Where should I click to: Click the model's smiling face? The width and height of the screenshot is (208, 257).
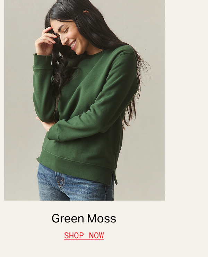(71, 37)
